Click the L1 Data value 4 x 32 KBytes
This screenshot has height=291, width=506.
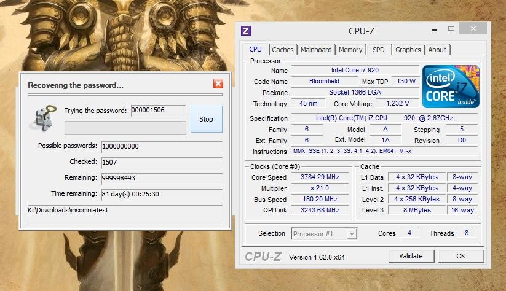[417, 177]
